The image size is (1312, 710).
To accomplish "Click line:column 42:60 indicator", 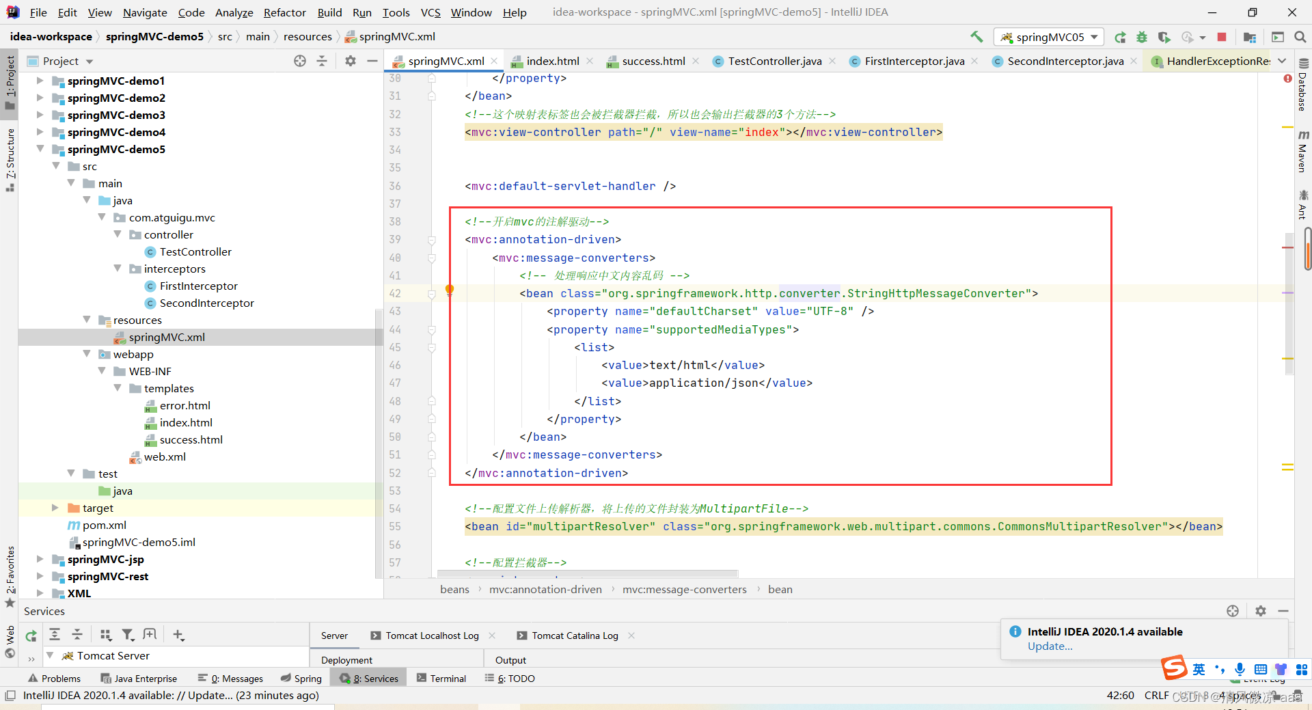I will pyautogui.click(x=1121, y=696).
